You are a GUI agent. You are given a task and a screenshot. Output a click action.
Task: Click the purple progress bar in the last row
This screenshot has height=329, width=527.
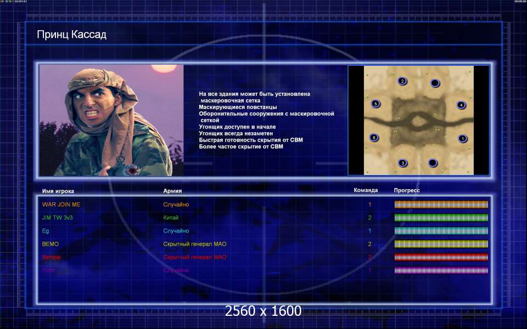[441, 270]
